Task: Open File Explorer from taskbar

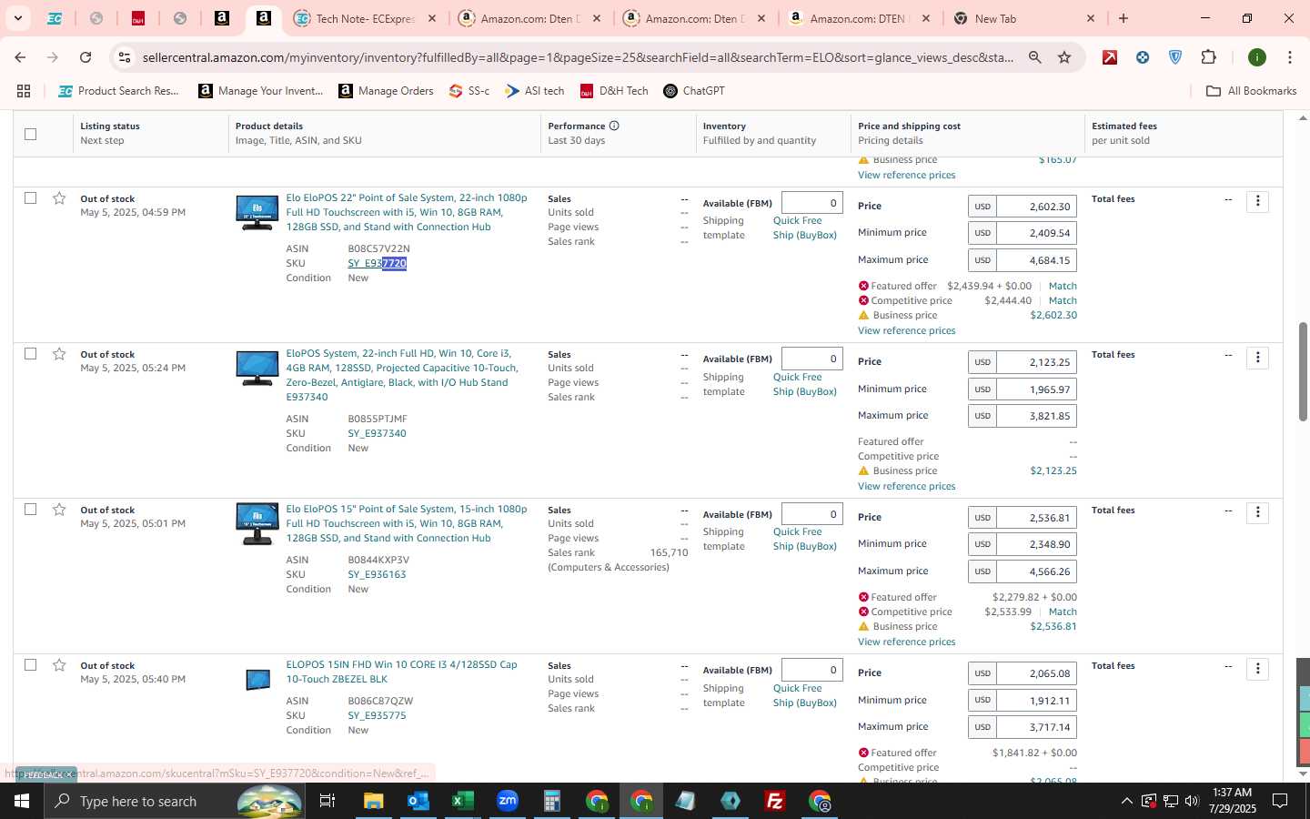Action: pyautogui.click(x=373, y=801)
